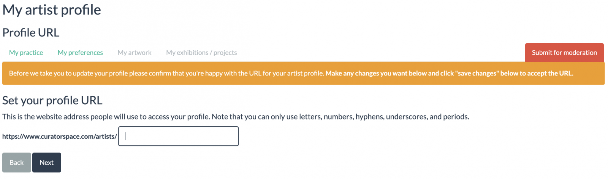Proceed with the Next button
Viewport: 608px width, 179px height.
click(x=47, y=163)
